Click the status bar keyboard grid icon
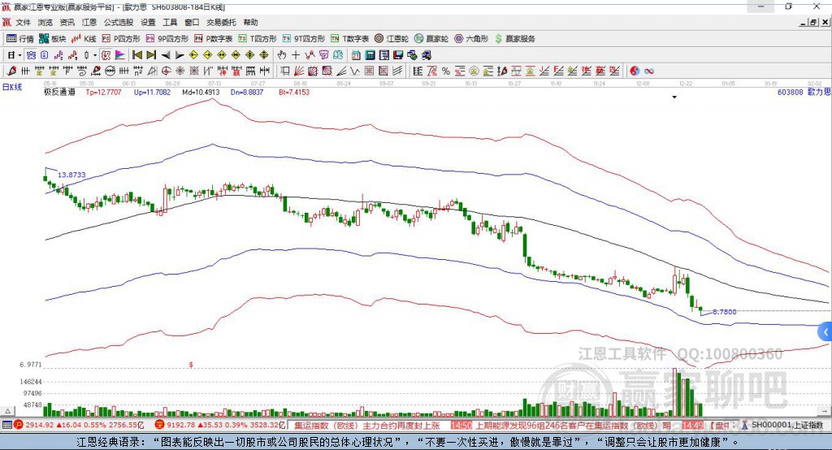Screen dimensions: 832x450 [6, 425]
